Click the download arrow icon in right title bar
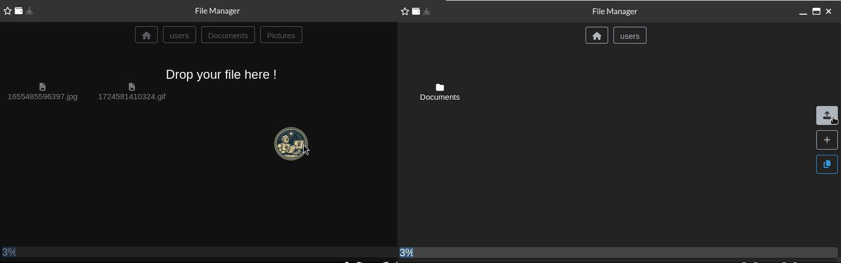This screenshot has width=841, height=263. (427, 12)
